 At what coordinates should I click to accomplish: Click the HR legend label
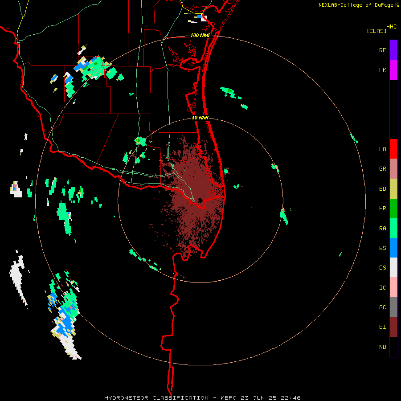coord(382,209)
